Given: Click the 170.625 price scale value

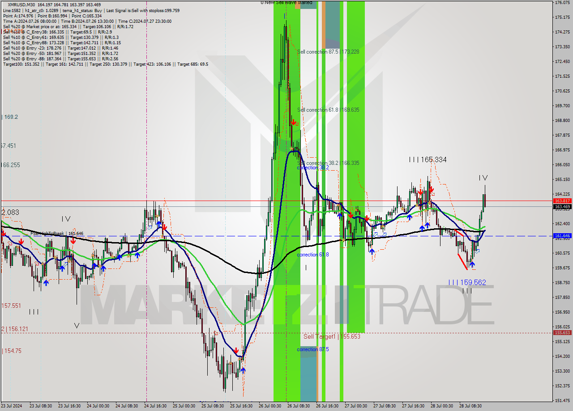Looking at the screenshot, I should (x=562, y=91).
